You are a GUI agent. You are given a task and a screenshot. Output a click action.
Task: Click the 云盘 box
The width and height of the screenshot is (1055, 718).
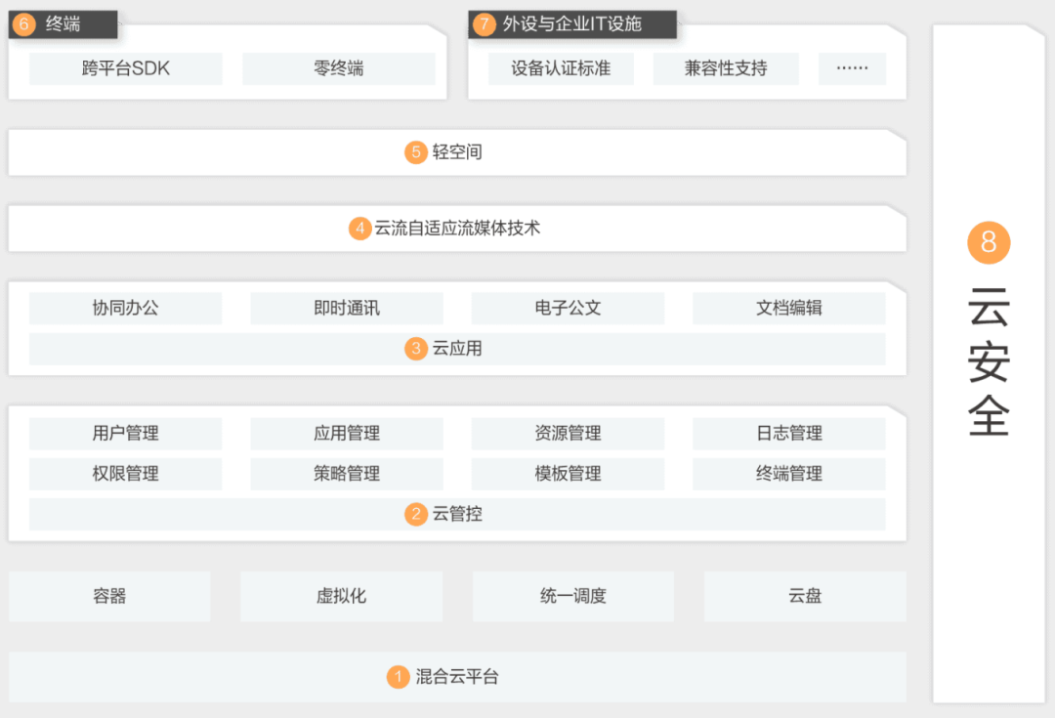pos(805,596)
